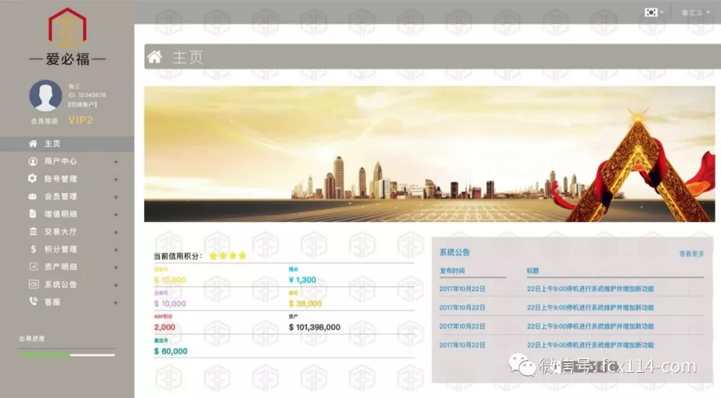Expand the 交易大厅 submenu plus sign
The image size is (721, 398).
[115, 232]
